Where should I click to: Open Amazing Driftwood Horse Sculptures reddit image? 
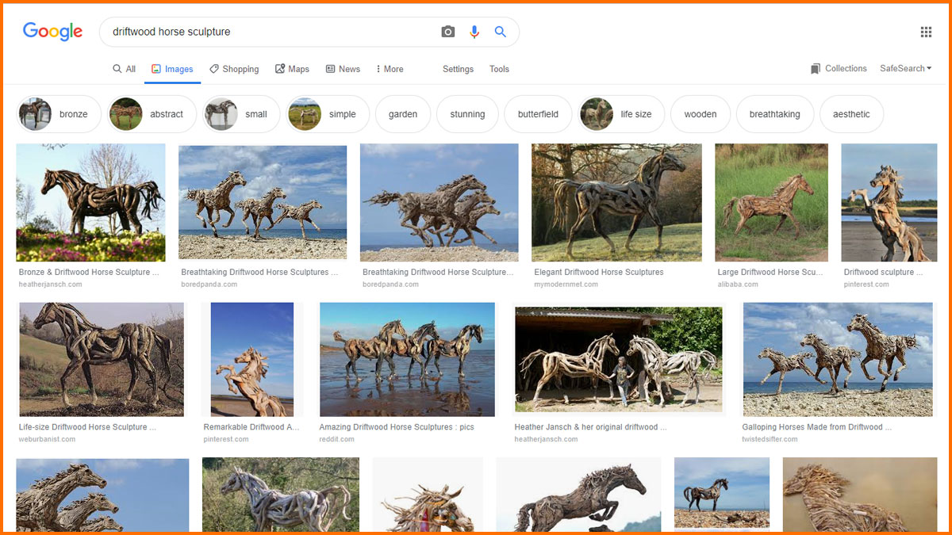(407, 359)
